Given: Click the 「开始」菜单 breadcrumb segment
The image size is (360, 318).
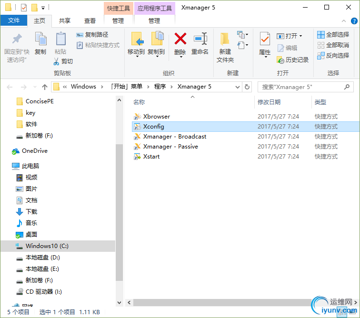Looking at the screenshot, I should click(x=127, y=87).
